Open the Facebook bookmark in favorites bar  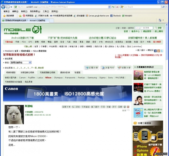coord(116,16)
